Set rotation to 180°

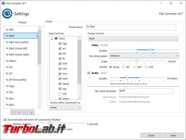click(134, 67)
